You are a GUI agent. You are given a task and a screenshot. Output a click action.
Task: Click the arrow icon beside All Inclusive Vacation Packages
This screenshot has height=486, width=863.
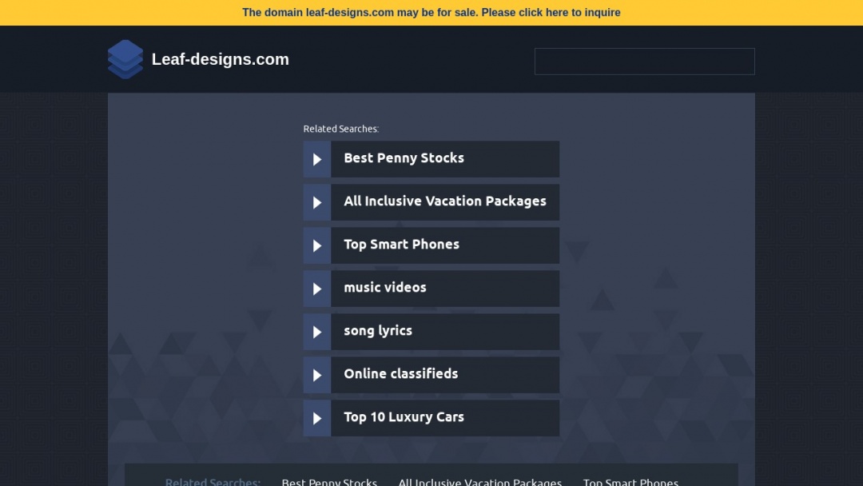316,202
